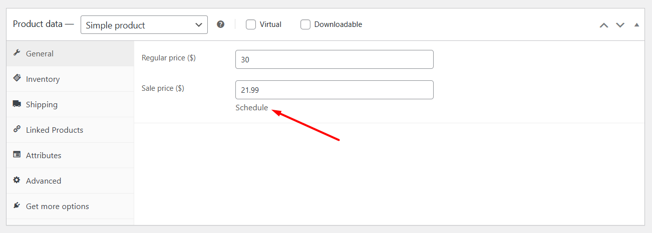Click the Attributes list icon

17,155
